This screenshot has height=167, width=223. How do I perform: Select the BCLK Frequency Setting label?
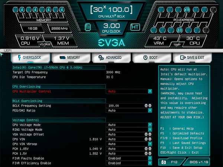[x=32, y=106]
